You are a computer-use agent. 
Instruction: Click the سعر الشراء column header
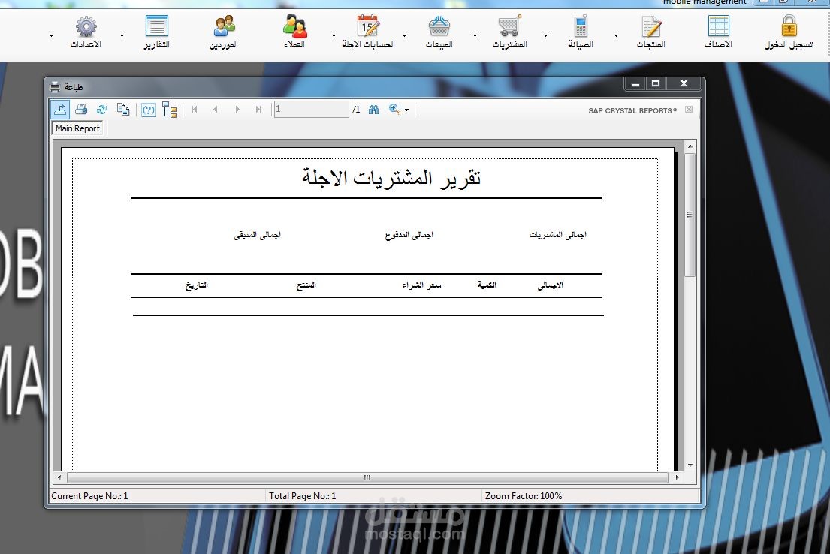click(421, 285)
